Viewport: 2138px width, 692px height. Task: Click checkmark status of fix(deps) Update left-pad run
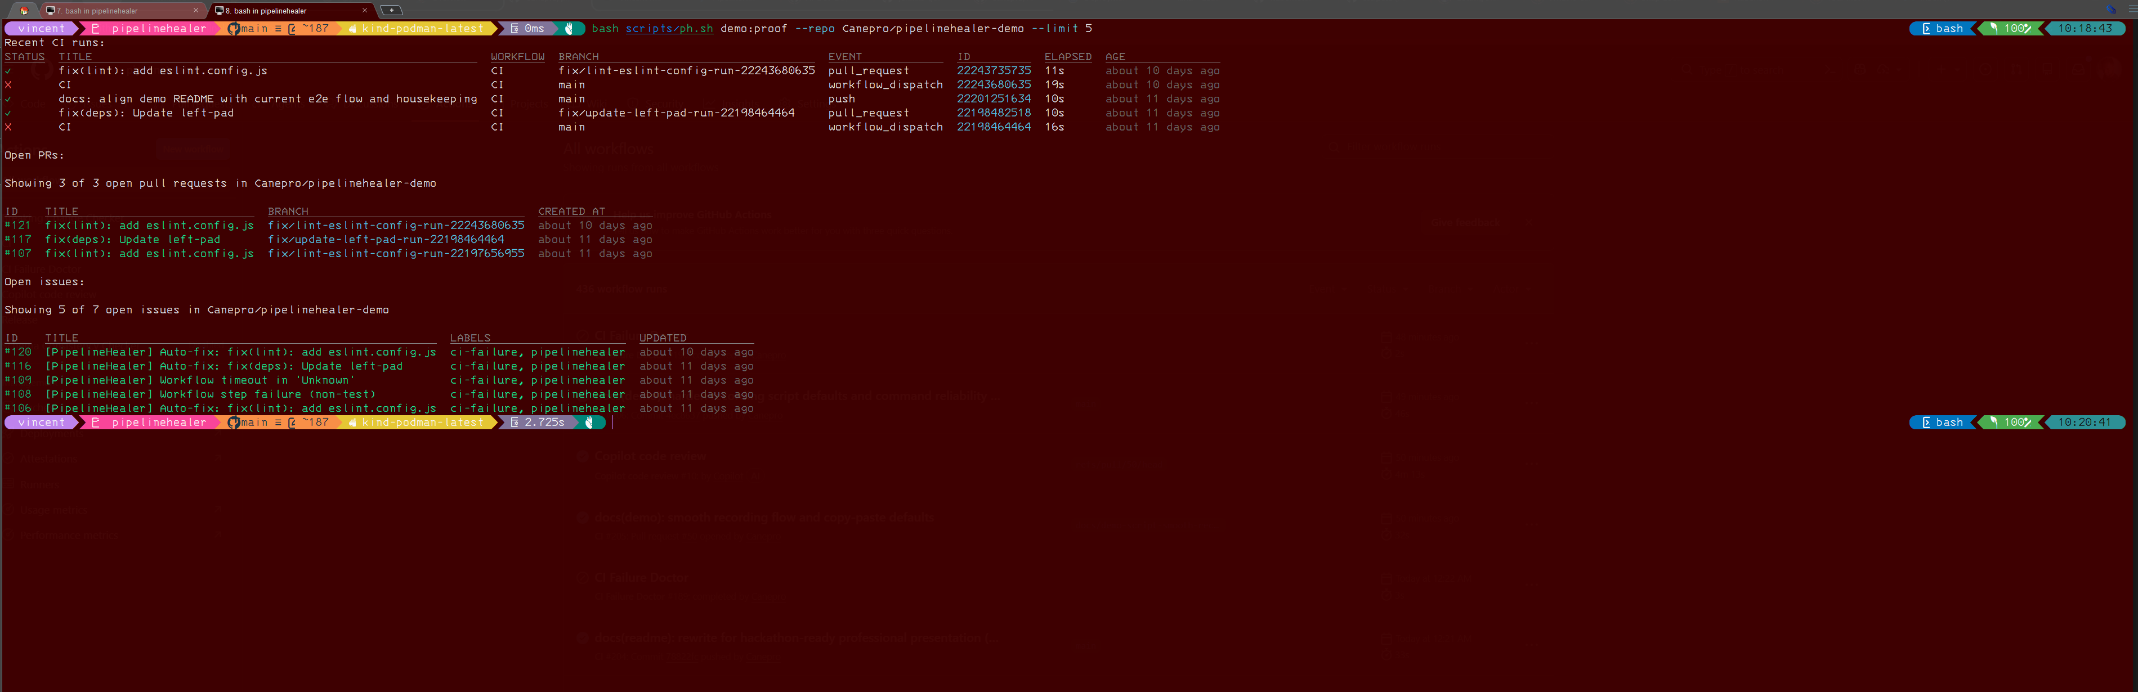(8, 113)
